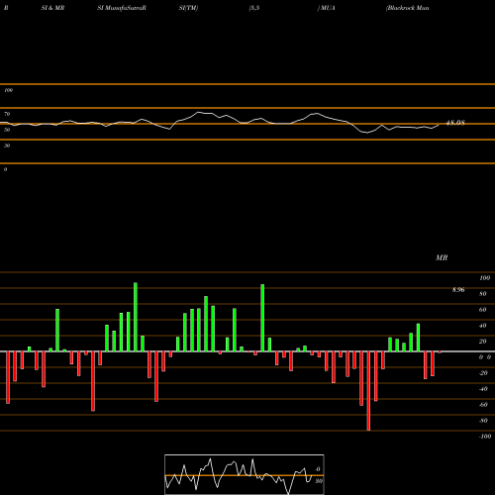The image size is (495, 495).
Task: Click the "(5,5" parameter text
Action: point(254,8)
